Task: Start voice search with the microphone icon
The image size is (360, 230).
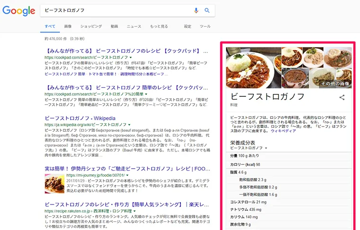Action: click(x=196, y=10)
